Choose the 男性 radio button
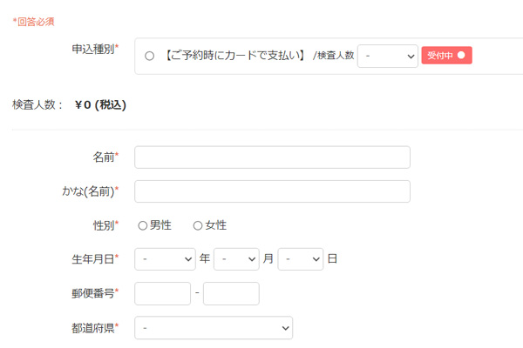523x348 pixels. [143, 225]
